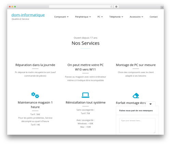Click in the feedback answer text area

(x=137, y=126)
